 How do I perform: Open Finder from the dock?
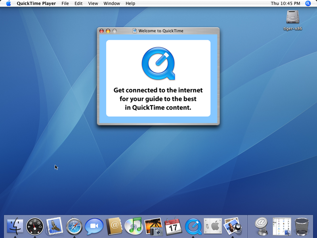click(15, 226)
